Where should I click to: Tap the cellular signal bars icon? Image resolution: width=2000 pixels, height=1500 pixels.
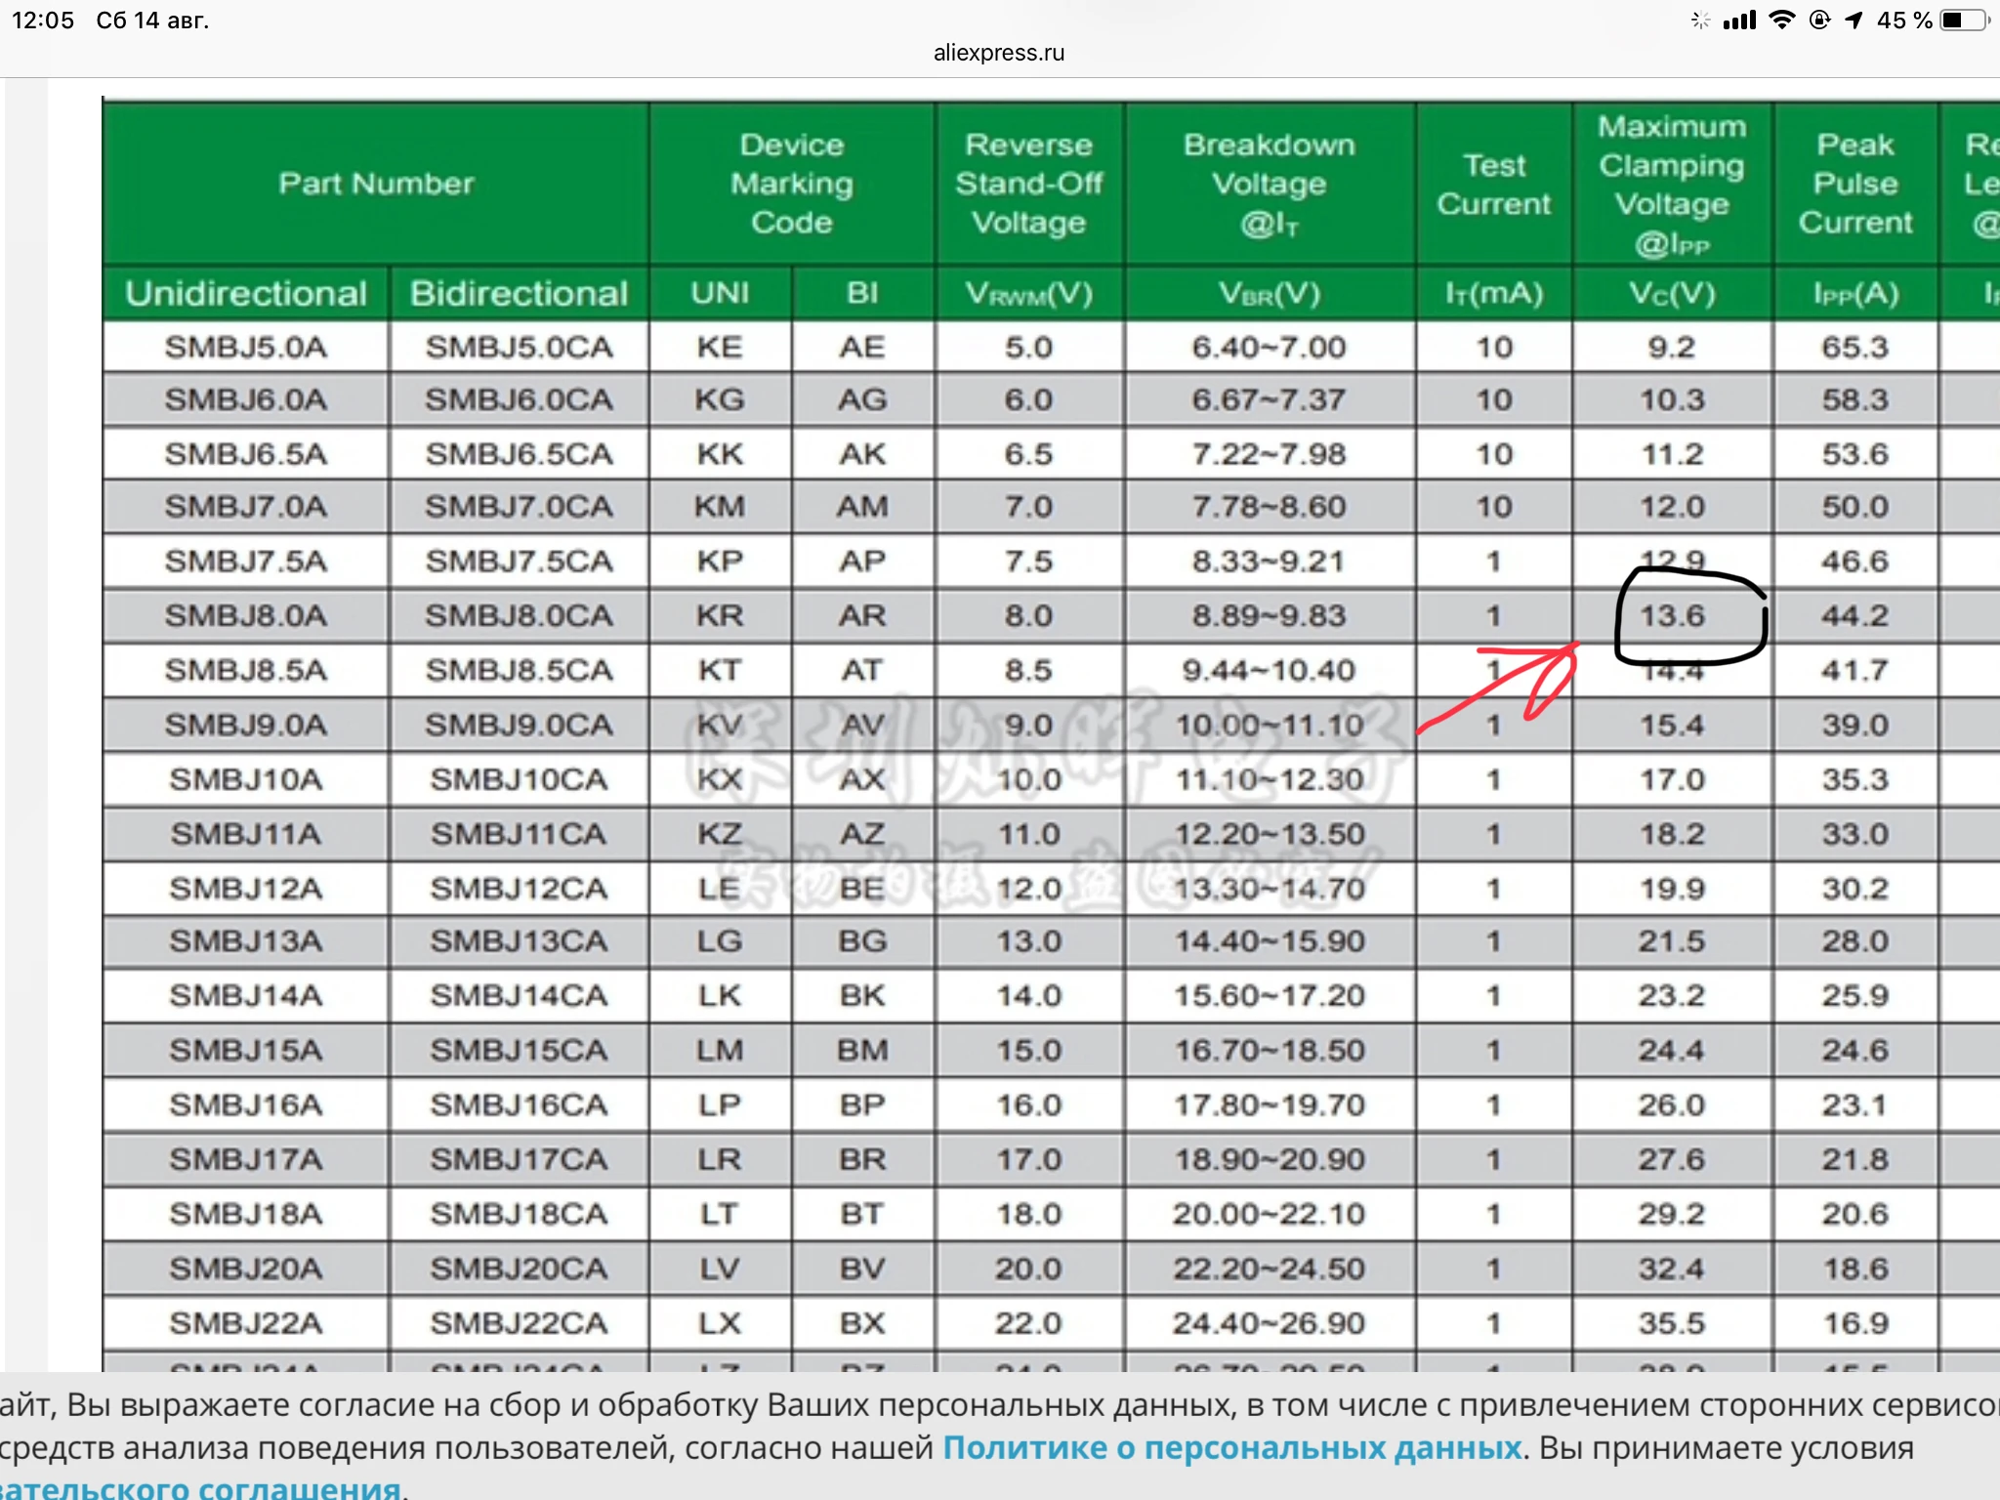(x=1739, y=21)
